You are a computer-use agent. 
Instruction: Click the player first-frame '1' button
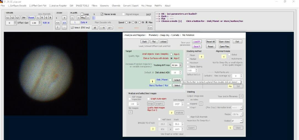pyautogui.click(x=72, y=18)
